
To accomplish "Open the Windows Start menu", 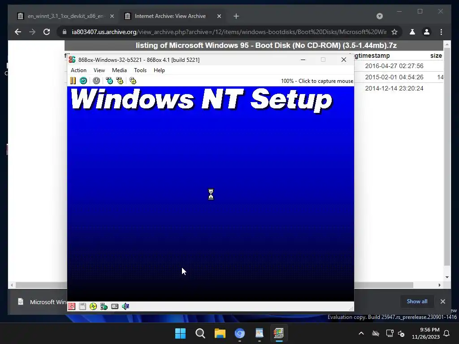I will click(180, 333).
